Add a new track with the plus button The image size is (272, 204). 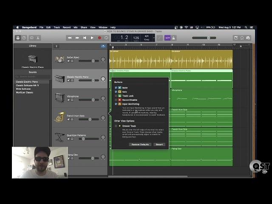57,46
